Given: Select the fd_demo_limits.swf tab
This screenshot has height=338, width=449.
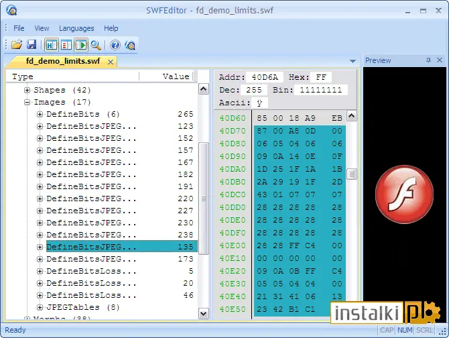Looking at the screenshot, I should coord(63,61).
